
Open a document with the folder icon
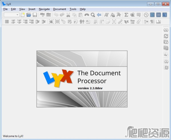(x=28, y=15)
